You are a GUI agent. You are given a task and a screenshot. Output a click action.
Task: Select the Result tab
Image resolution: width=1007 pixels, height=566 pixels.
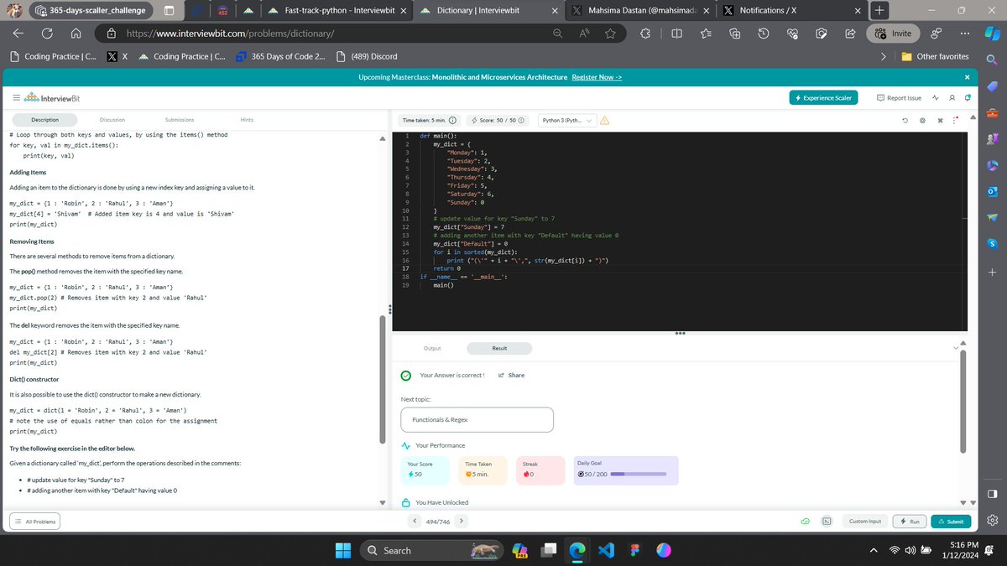click(499, 348)
